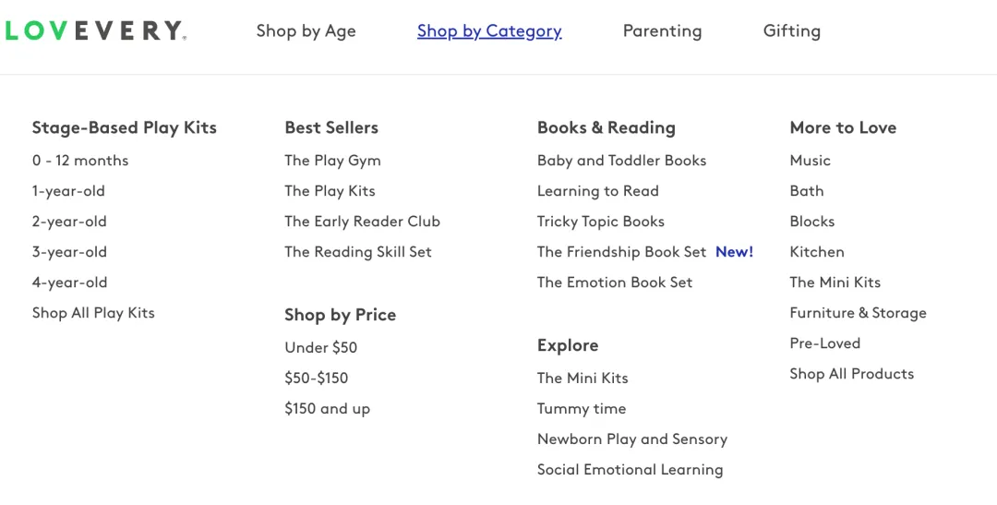Choose the 2-year-old play kits link
This screenshot has height=505, width=997.
(69, 222)
